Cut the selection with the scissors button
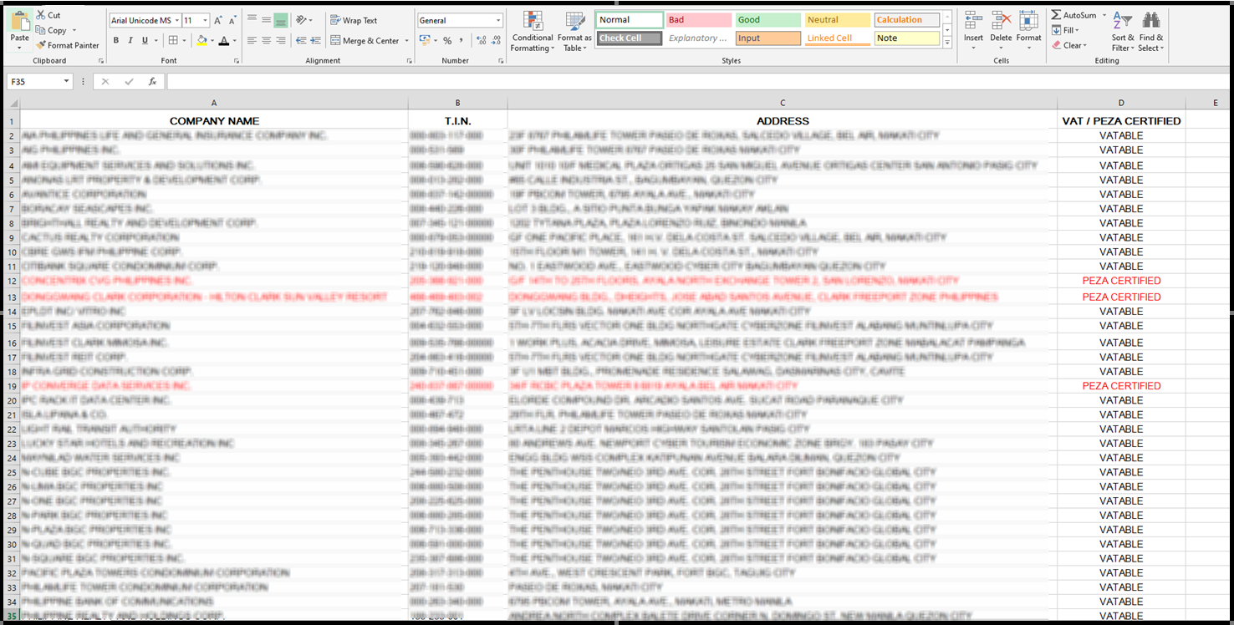 click(48, 15)
